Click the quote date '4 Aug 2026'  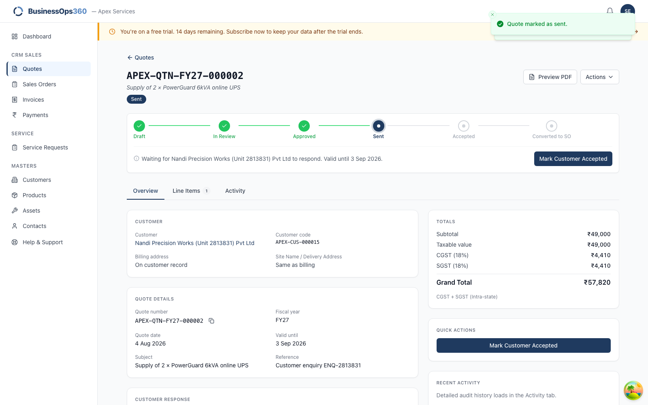pos(150,343)
